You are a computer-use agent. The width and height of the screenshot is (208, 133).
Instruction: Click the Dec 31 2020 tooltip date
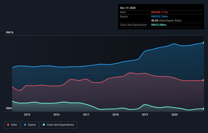pos(128,8)
